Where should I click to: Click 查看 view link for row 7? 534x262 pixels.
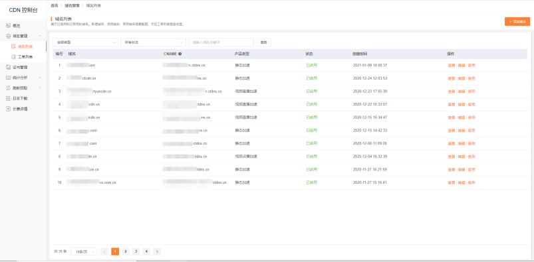452,143
